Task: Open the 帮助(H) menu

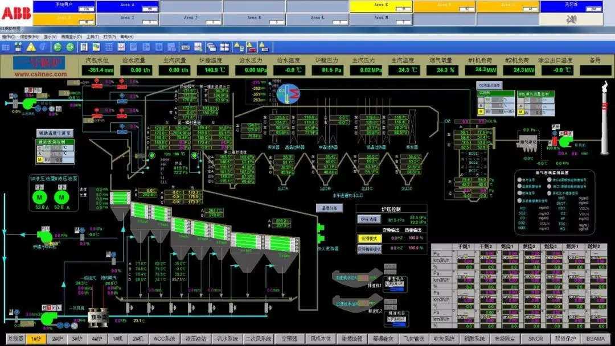Action: click(127, 36)
